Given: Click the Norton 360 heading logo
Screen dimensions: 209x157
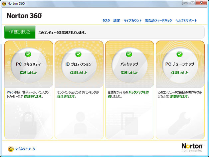Looking at the screenshot, I should [x=24, y=16].
